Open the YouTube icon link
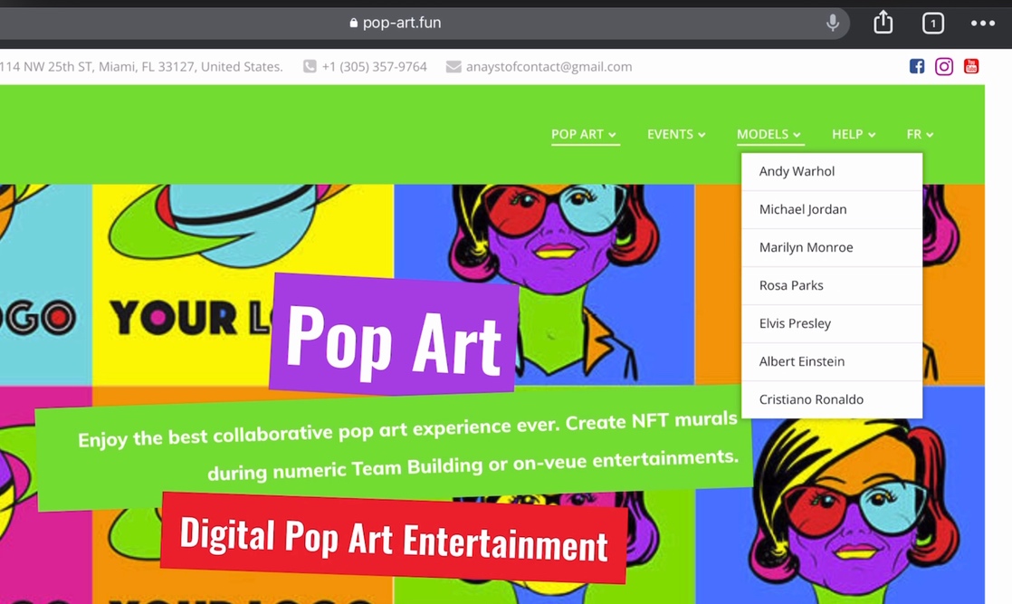 (971, 66)
